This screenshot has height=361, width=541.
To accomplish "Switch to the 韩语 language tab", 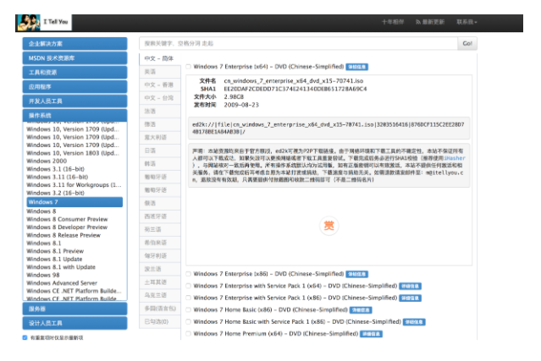I will point(160,164).
